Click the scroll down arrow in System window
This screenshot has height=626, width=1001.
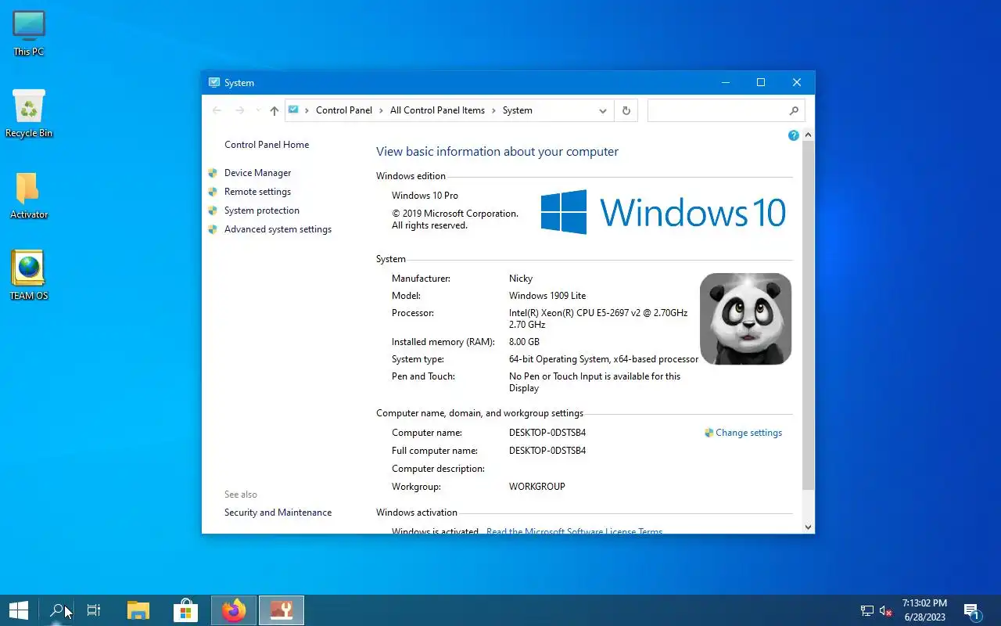809,527
